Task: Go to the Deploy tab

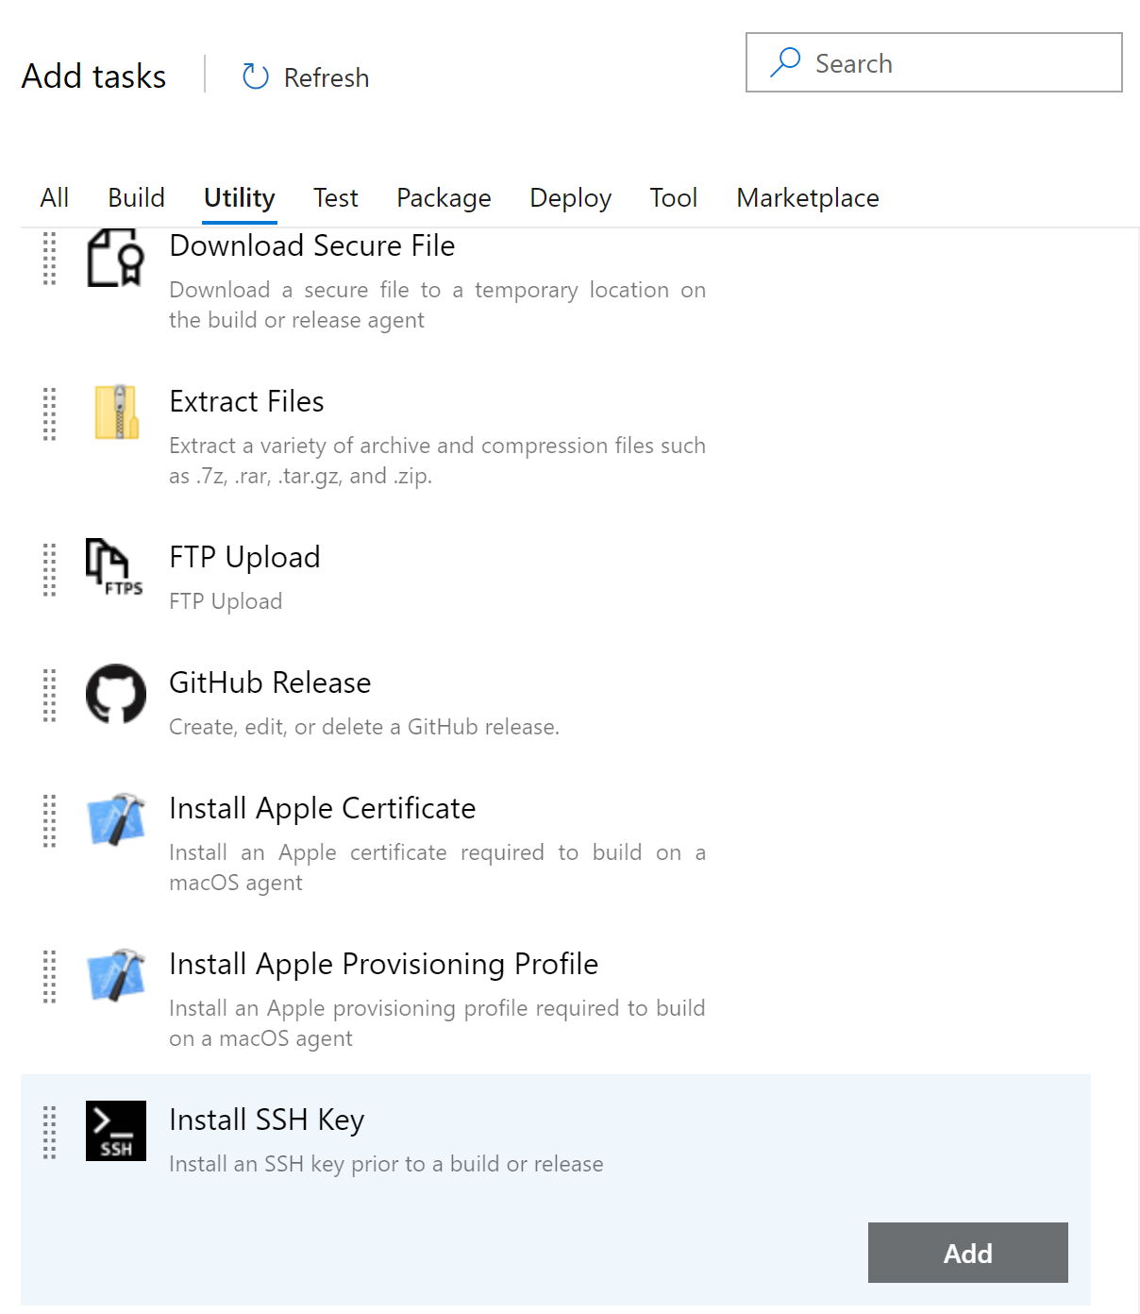Action: [570, 198]
